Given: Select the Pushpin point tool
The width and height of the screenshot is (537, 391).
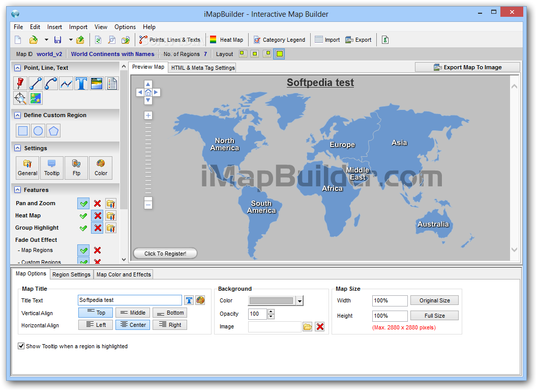Looking at the screenshot, I should 20,83.
